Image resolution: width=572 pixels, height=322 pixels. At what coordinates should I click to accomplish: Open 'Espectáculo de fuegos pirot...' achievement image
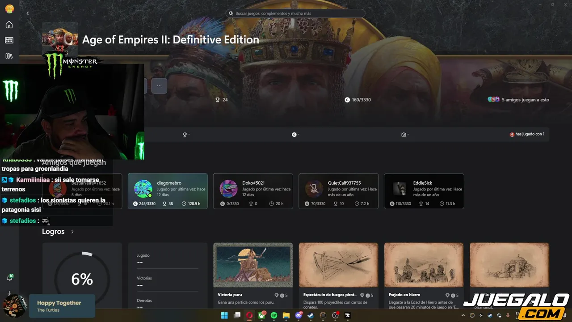click(x=338, y=265)
